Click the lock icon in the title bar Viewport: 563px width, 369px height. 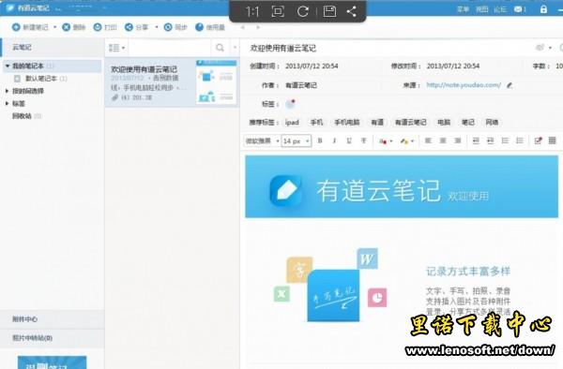543,9
